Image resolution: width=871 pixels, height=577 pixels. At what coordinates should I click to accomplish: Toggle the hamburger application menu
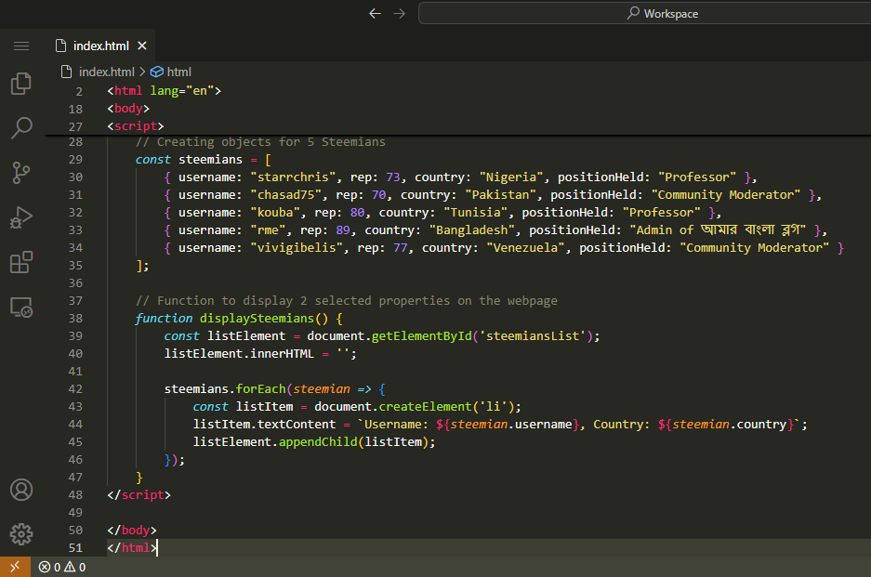point(20,46)
